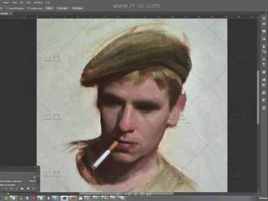268x201 pixels.
Task: Click the vertical scrollbar thumb right of the canvas
Action: (x=258, y=97)
